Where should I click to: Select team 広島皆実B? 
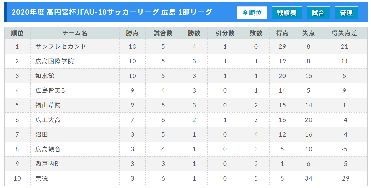pyautogui.click(x=50, y=90)
